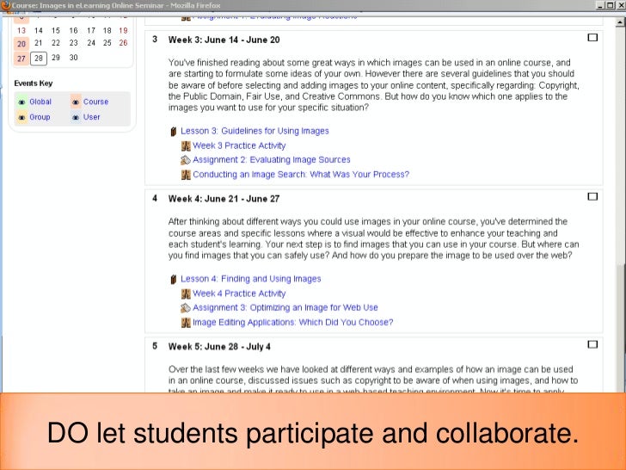This screenshot has width=626, height=470.
Task: Open Image Editing Applications: Which Did You Choose?
Action: click(x=292, y=322)
